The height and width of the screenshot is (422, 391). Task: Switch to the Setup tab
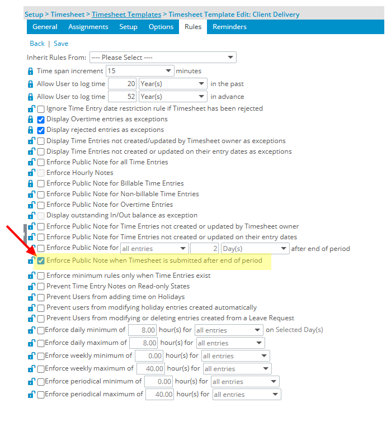[x=129, y=27]
